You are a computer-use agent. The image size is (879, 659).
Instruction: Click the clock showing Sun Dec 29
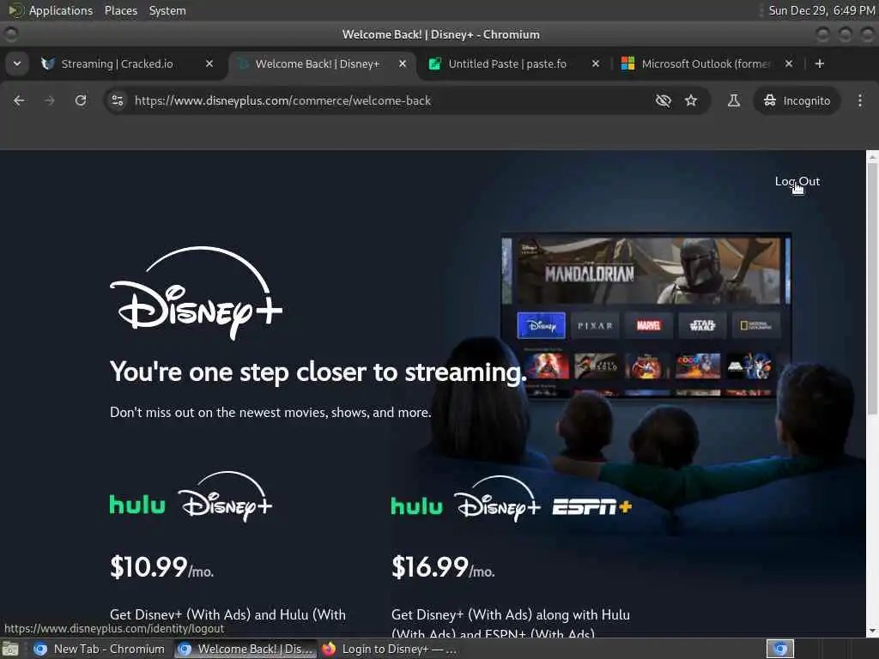click(821, 10)
